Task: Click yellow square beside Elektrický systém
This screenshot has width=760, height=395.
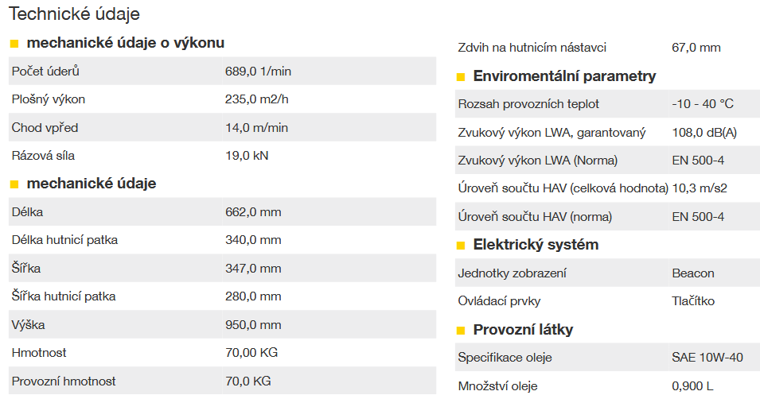Action: click(x=461, y=246)
